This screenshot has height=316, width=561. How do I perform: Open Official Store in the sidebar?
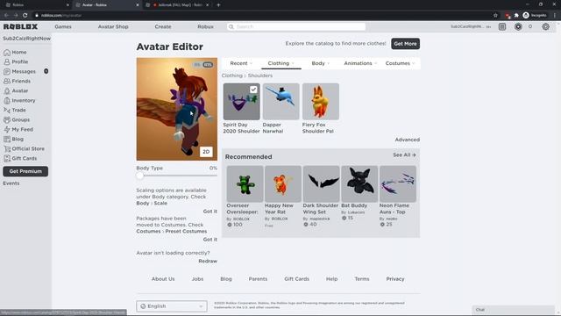tap(24, 148)
